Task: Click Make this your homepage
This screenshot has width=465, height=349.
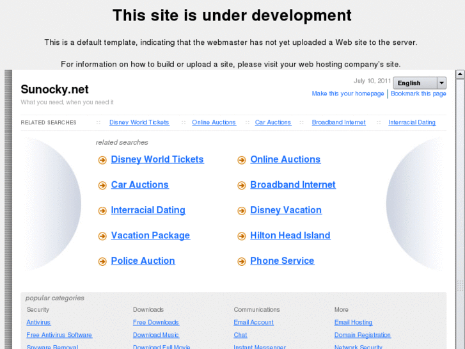Action: point(348,93)
